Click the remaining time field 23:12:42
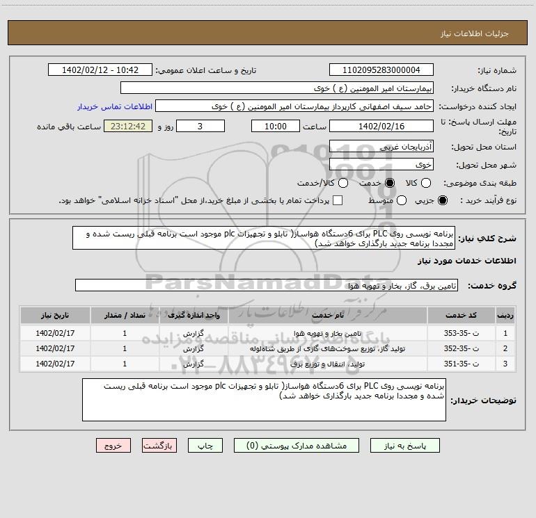The width and height of the screenshot is (536, 518). point(128,126)
